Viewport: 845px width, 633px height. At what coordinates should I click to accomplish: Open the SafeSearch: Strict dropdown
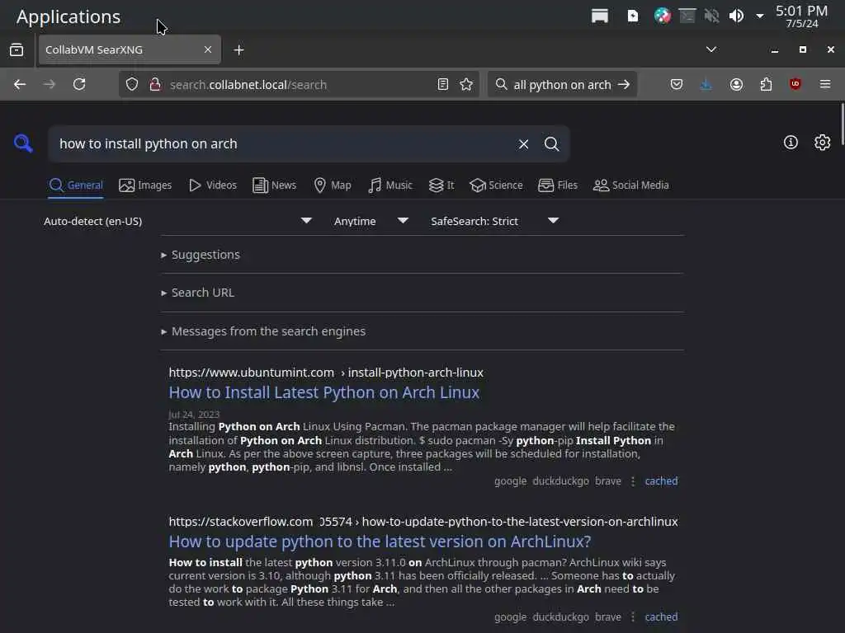[x=494, y=221]
